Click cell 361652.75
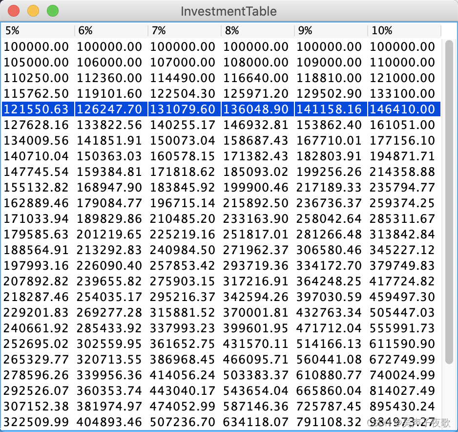Image resolution: width=458 pixels, height=432 pixels. pyautogui.click(x=185, y=344)
